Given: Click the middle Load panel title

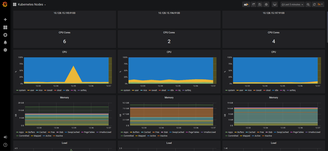Looking at the screenshot, I should point(169,143).
